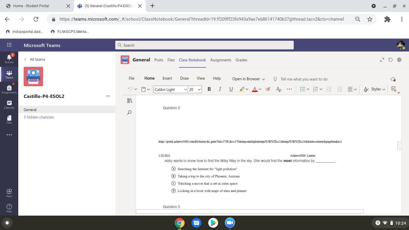409x230 pixels.
Task: Go back to All teams
Action: [35, 59]
